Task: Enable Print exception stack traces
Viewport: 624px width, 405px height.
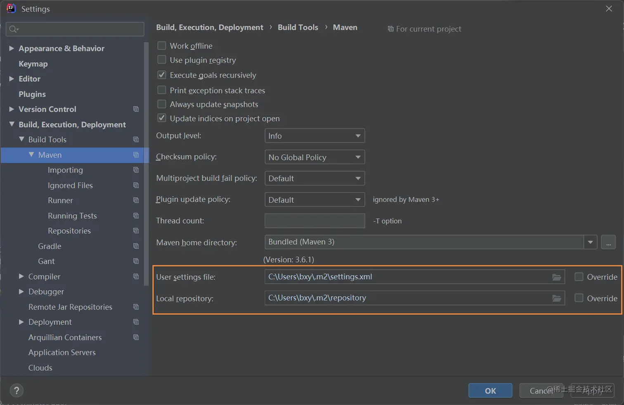Action: pyautogui.click(x=162, y=90)
